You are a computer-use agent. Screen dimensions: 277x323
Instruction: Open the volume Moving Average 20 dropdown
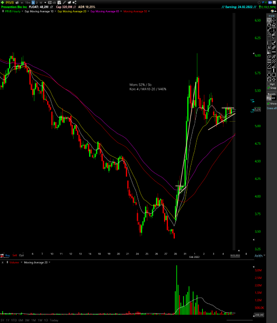49,263
